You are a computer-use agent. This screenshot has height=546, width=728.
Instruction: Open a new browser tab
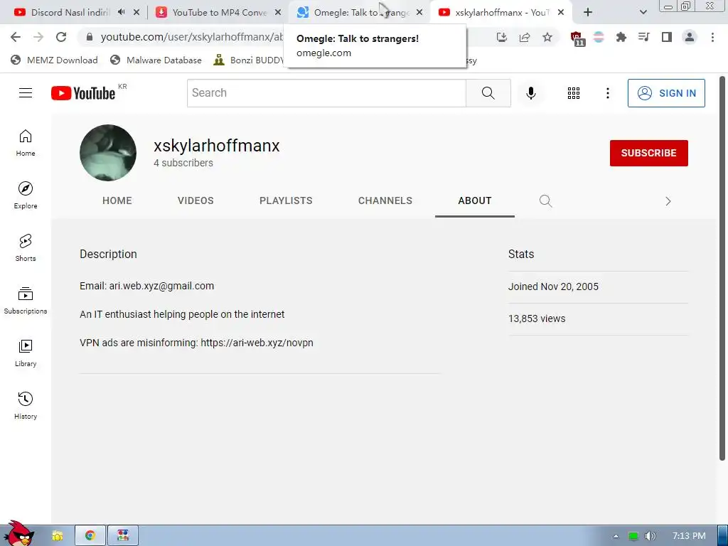pyautogui.click(x=588, y=12)
